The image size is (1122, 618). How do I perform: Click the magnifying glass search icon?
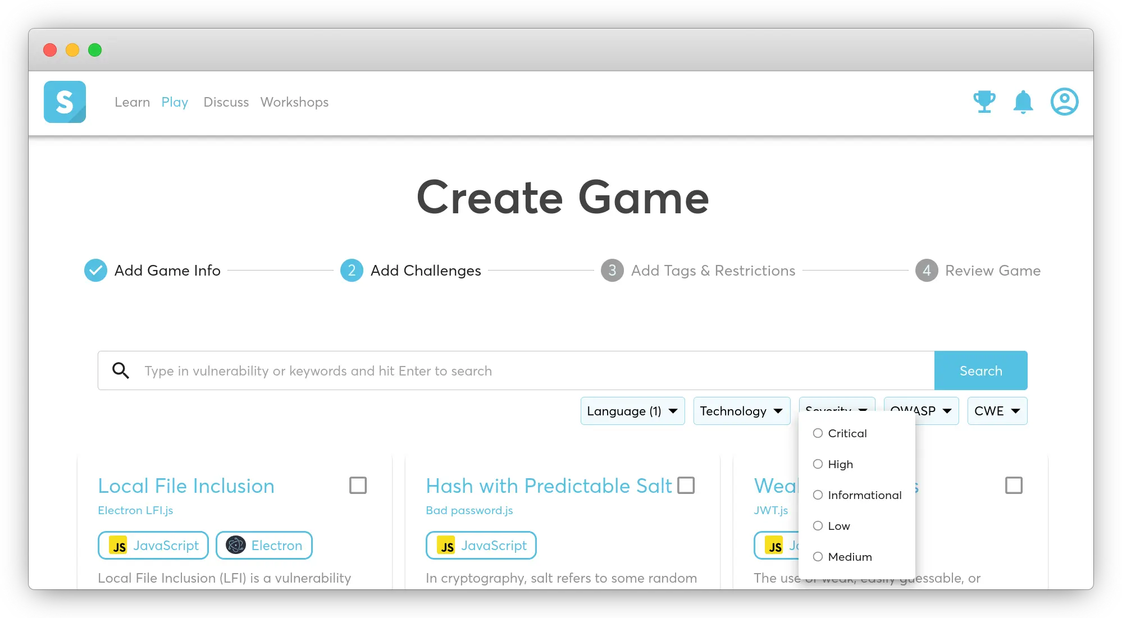click(x=121, y=370)
